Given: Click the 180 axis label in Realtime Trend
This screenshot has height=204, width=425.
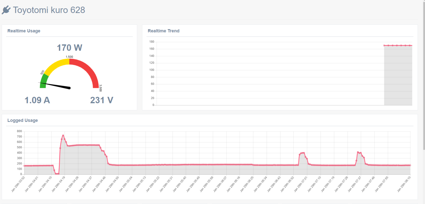Looking at the screenshot, I should pos(152,42).
